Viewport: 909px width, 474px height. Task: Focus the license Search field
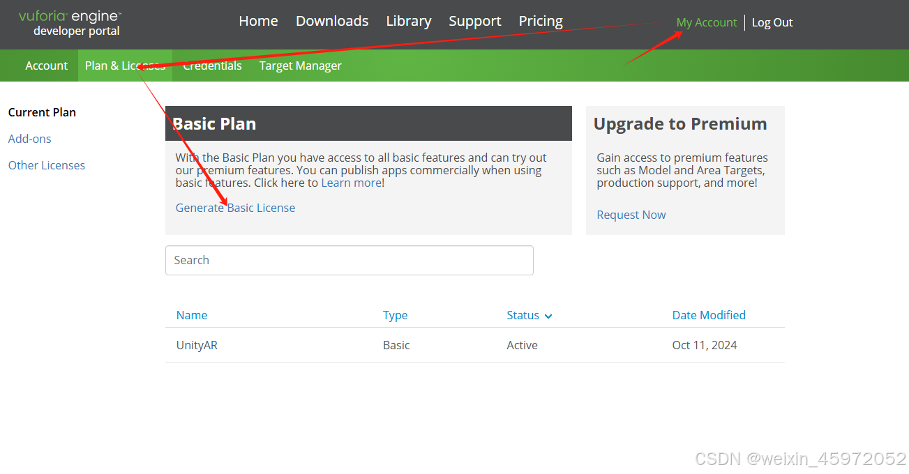(x=350, y=260)
